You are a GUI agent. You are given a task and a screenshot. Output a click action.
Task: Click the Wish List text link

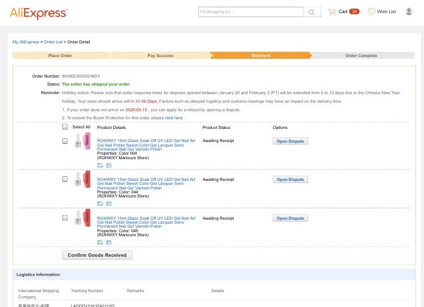point(386,11)
